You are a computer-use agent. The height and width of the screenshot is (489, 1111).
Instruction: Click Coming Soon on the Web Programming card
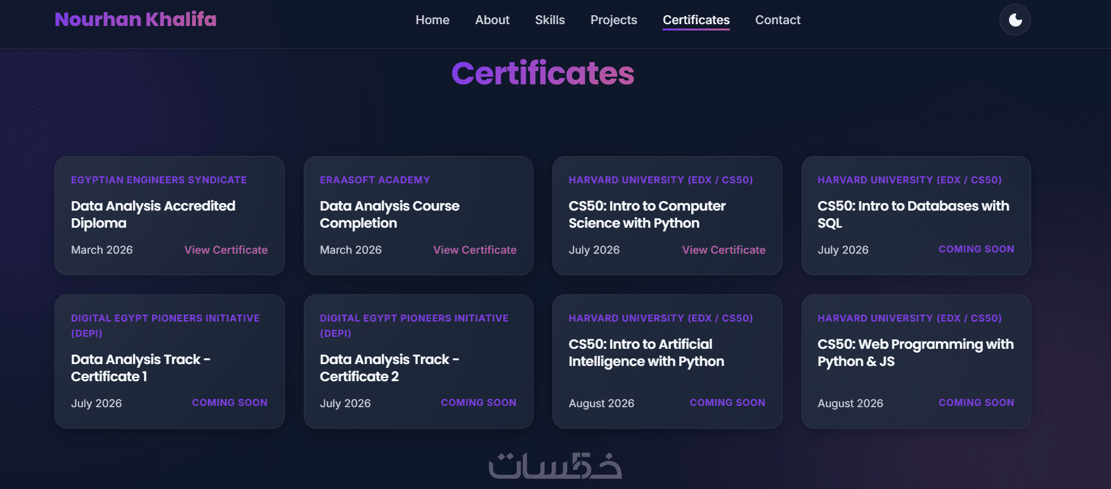tap(976, 403)
